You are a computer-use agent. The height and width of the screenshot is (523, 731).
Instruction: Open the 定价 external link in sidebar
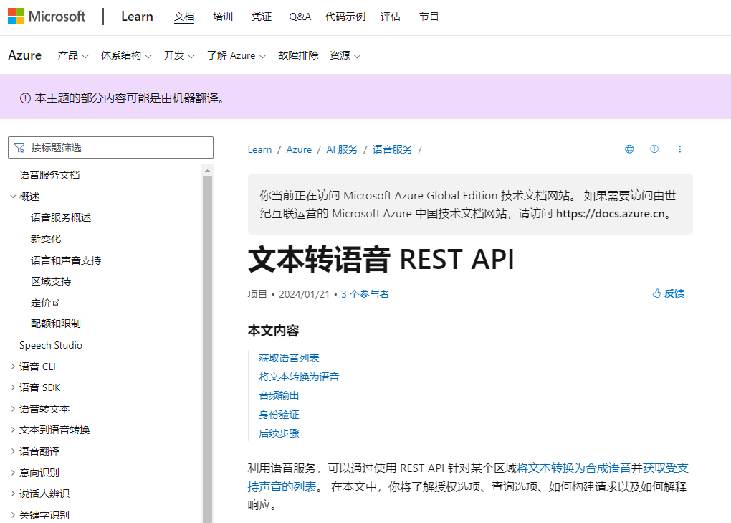click(45, 303)
